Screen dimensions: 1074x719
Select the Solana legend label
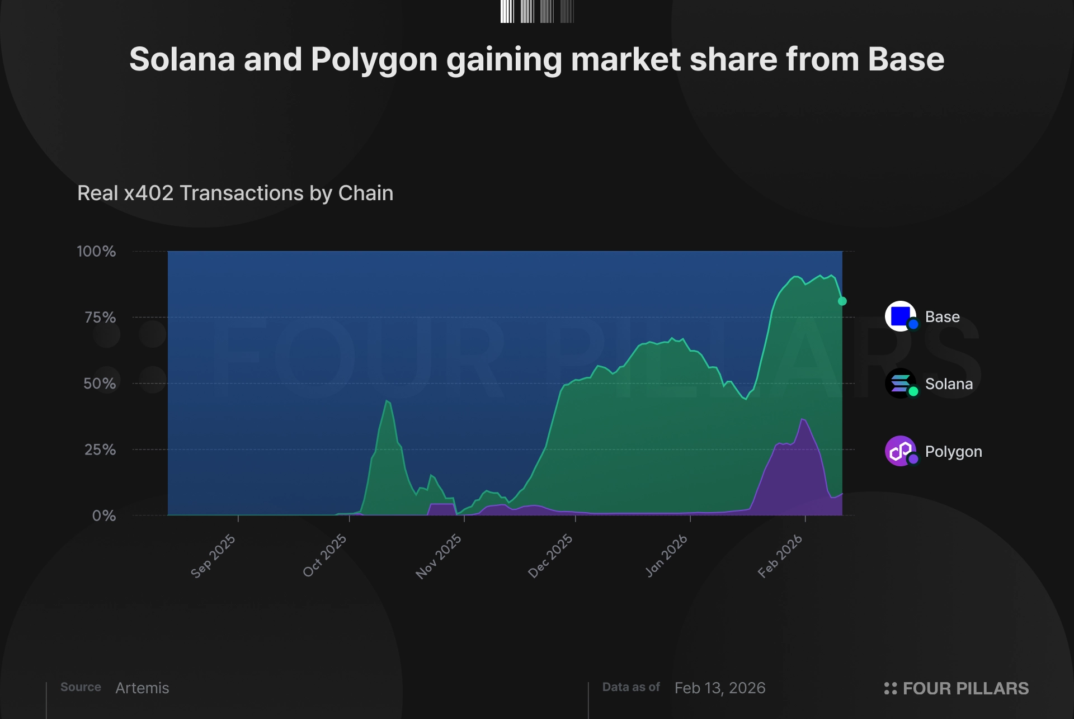pos(949,384)
